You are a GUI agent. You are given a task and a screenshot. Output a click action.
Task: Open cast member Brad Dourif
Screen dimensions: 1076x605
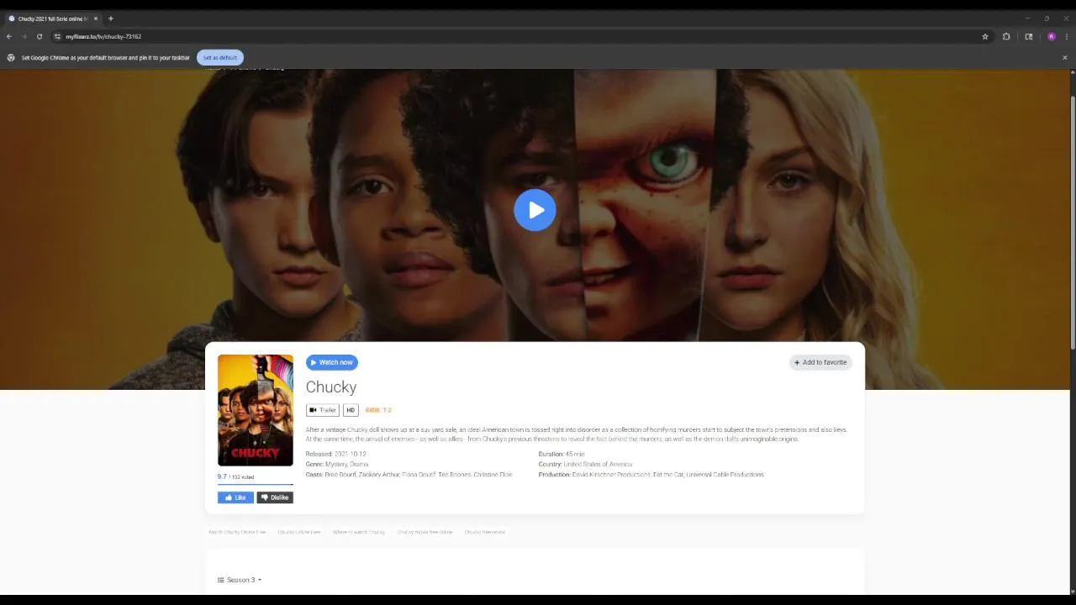tap(340, 475)
